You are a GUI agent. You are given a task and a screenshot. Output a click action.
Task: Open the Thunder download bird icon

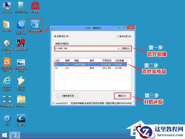(x=21, y=120)
